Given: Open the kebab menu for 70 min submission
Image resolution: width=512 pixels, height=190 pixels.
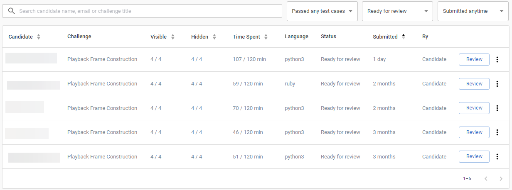Looking at the screenshot, I should tap(497, 108).
